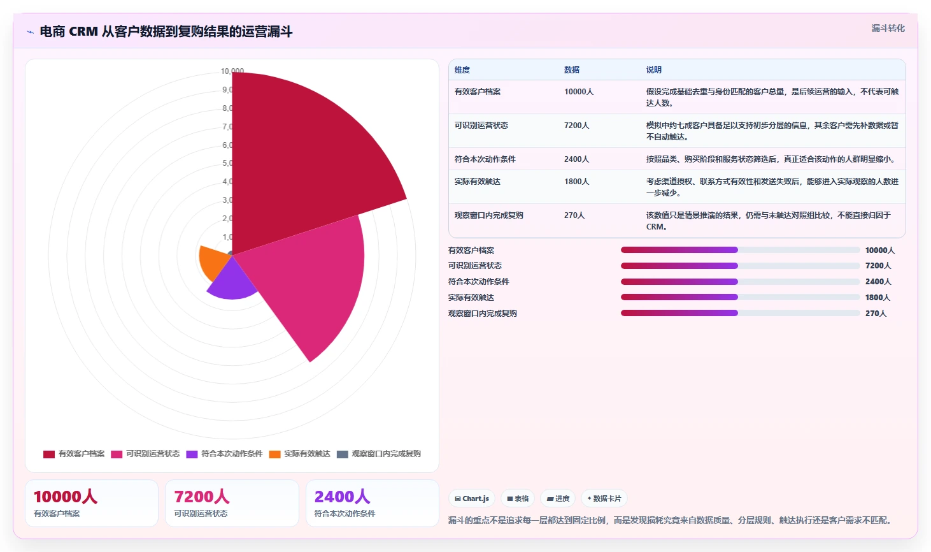This screenshot has width=931, height=552.
Task: Click the 进度 tag chip
Action: pyautogui.click(x=558, y=498)
